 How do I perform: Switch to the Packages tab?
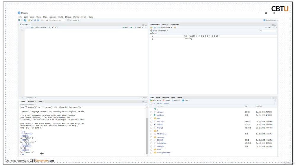(165, 98)
